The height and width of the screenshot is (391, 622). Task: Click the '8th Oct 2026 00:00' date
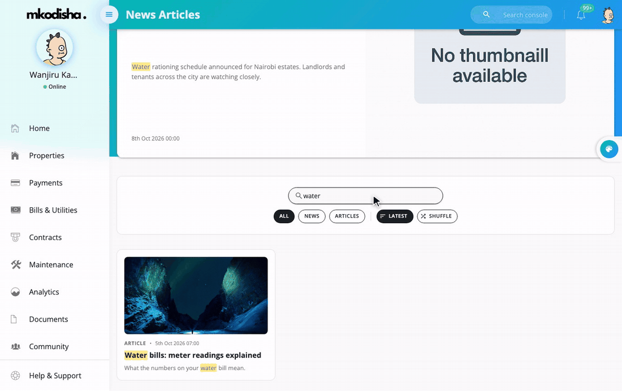tap(155, 138)
